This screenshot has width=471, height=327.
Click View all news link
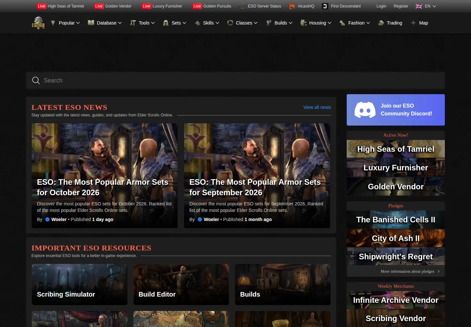click(x=317, y=107)
